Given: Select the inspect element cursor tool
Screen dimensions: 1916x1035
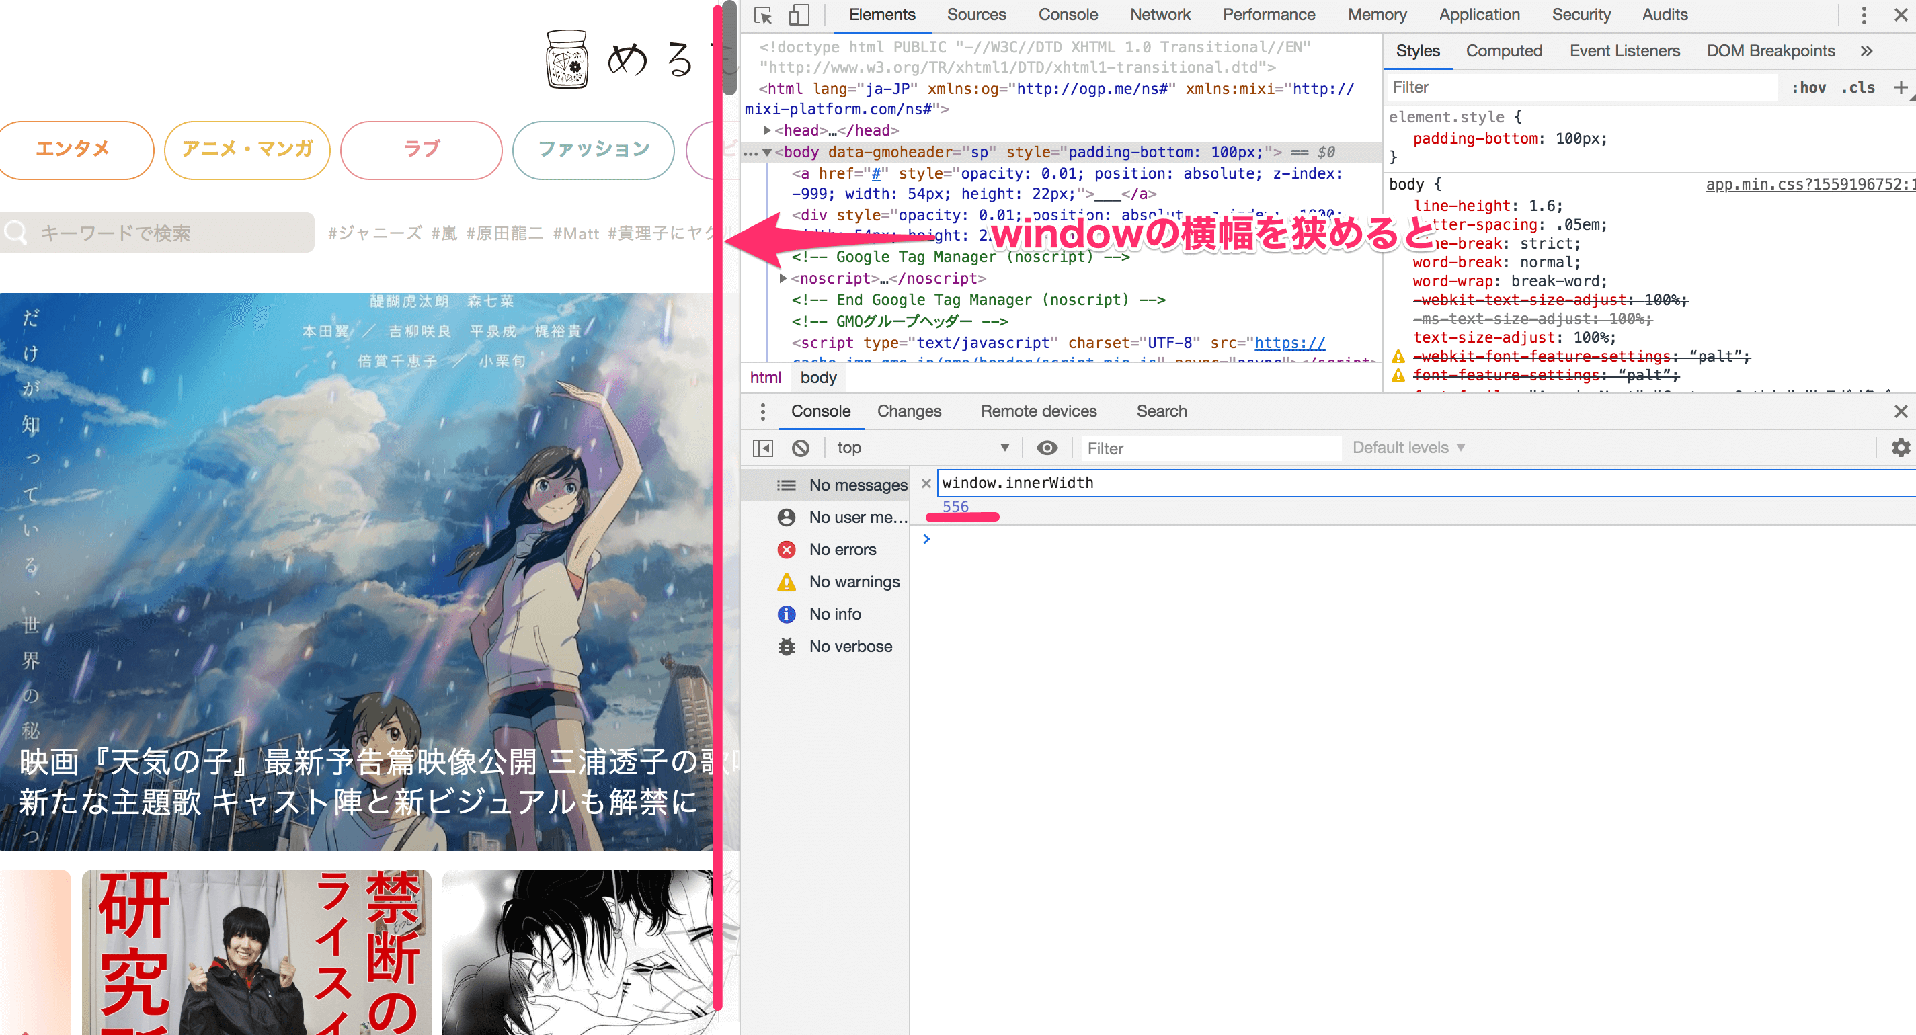Looking at the screenshot, I should click(x=762, y=15).
